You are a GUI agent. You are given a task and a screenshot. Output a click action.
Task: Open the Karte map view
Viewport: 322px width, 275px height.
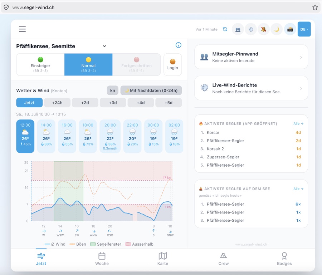pyautogui.click(x=163, y=259)
